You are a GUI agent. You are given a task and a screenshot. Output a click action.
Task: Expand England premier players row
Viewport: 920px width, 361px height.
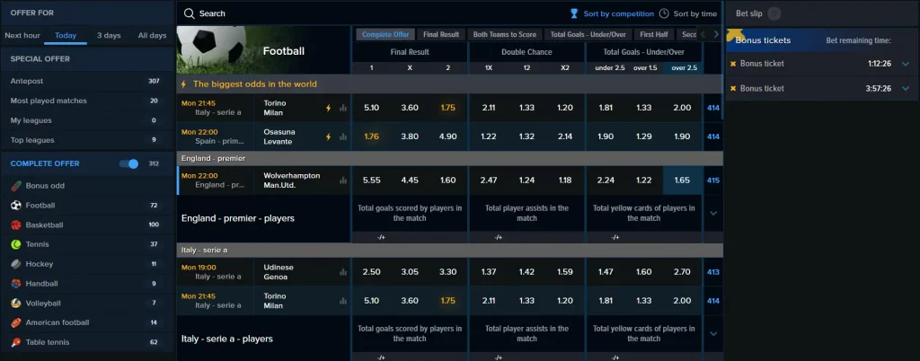pos(713,213)
